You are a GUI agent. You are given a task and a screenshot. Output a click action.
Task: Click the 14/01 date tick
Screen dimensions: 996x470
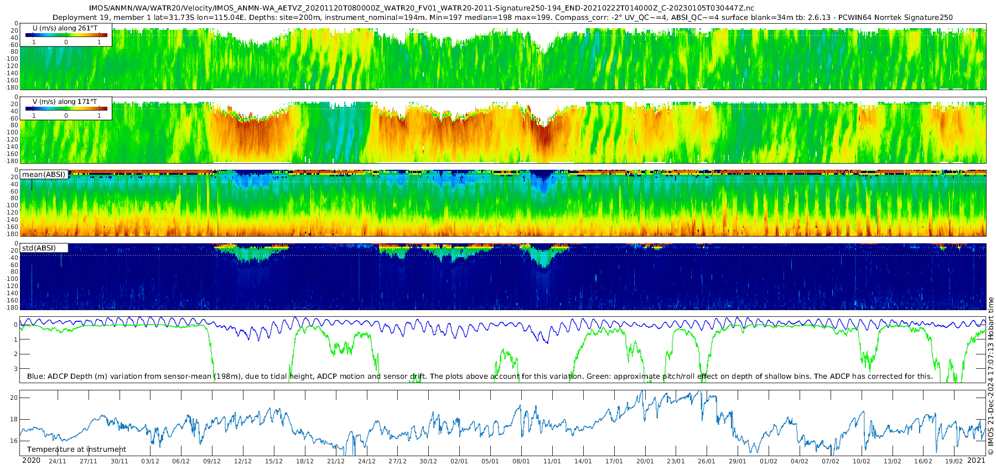583,461
